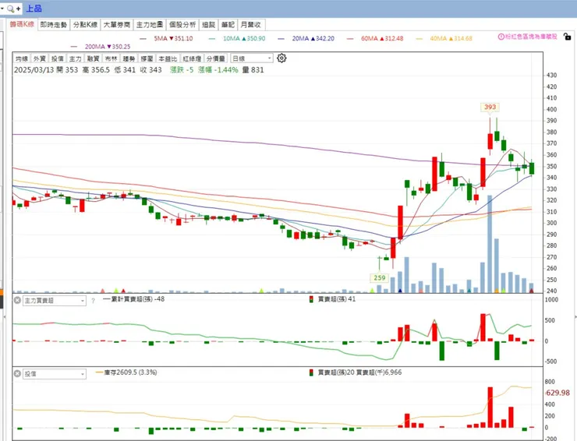
Task: Toggle the 本益比 indicator
Action: (168, 58)
